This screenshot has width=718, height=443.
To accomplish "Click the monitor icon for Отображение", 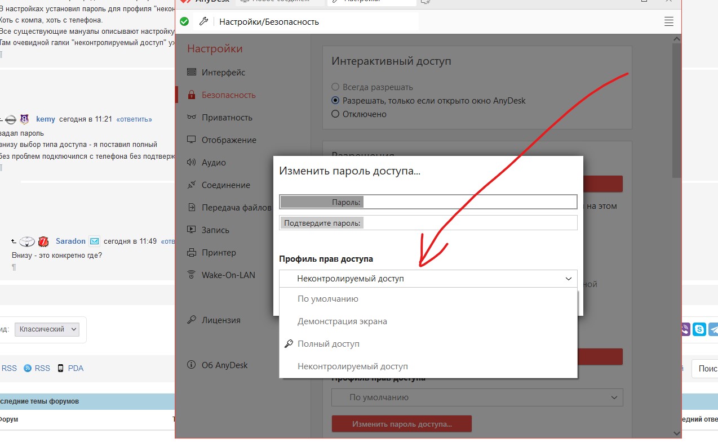I will point(192,140).
